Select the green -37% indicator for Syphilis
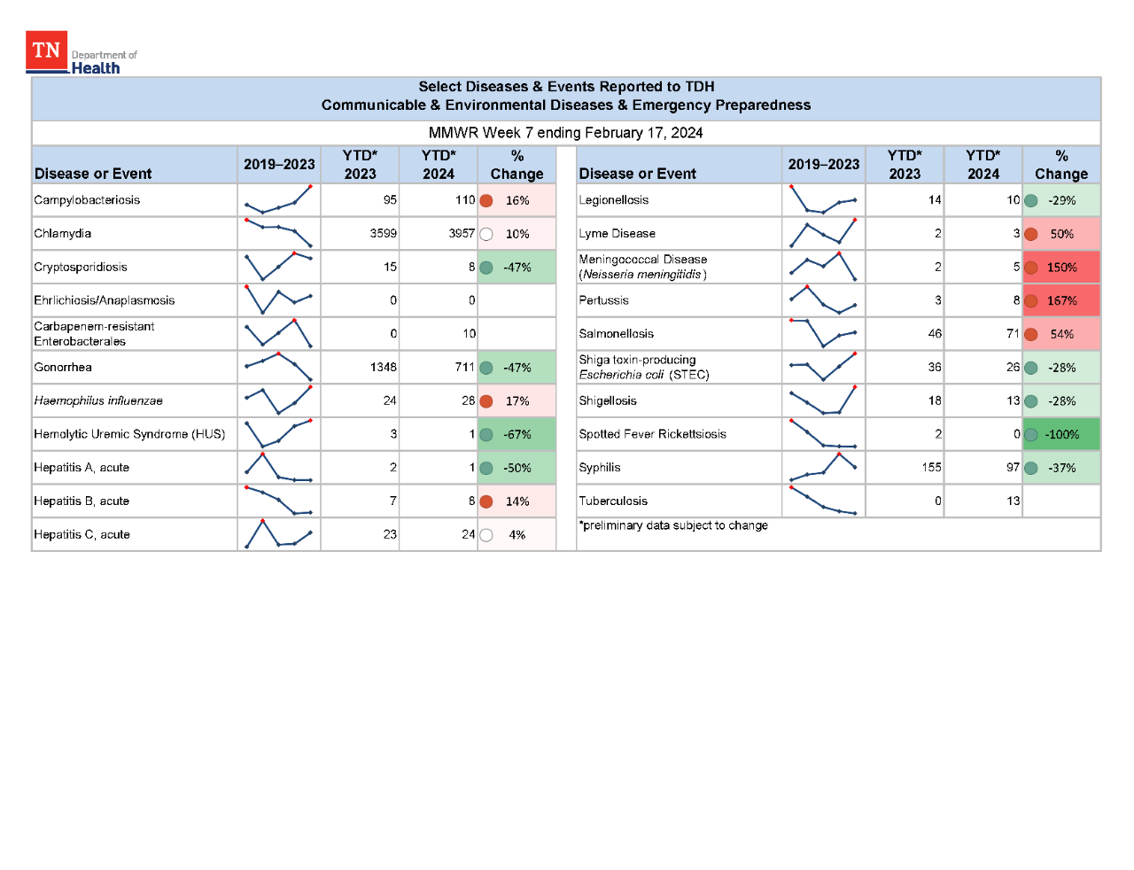The width and height of the screenshot is (1134, 870). pos(1032,468)
